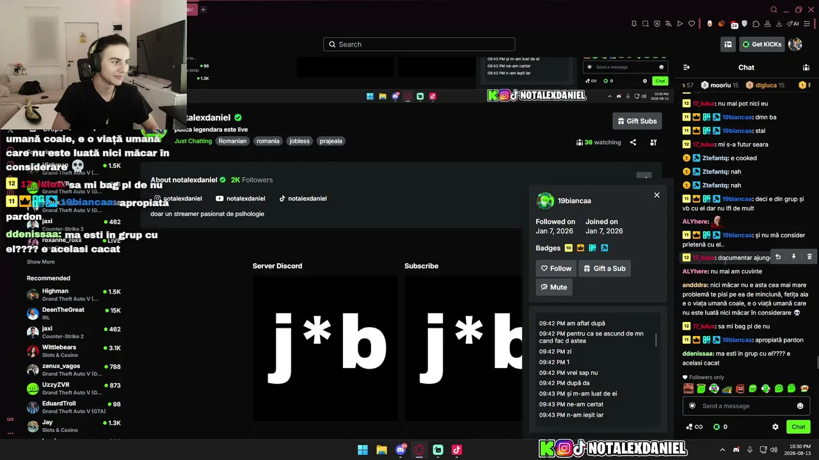Image resolution: width=819 pixels, height=460 pixels.
Task: Open the Kick store icon beside Get KICKs
Action: coord(728,44)
